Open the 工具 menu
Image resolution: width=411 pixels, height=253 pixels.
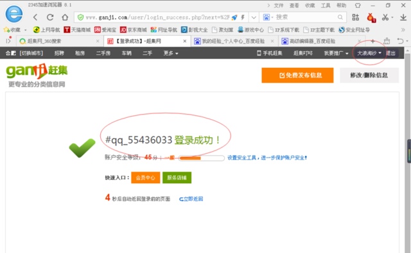pyautogui.click(x=326, y=5)
